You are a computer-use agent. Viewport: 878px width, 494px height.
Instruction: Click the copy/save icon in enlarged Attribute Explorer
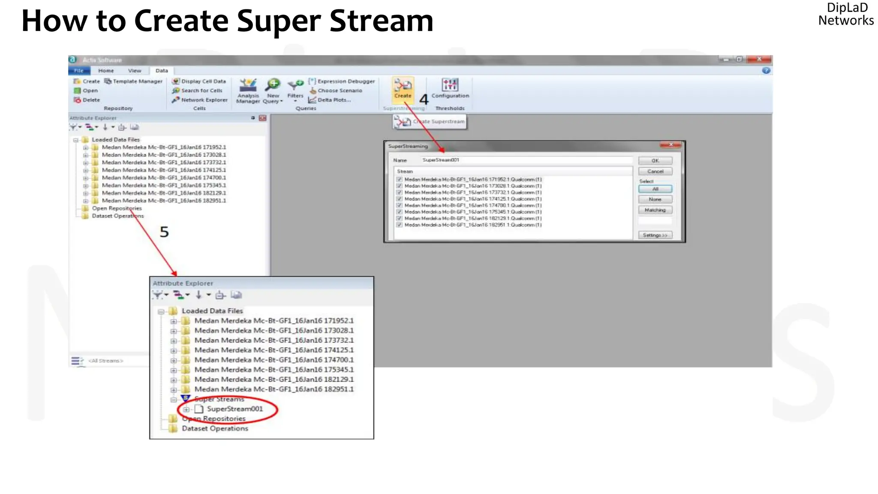236,295
